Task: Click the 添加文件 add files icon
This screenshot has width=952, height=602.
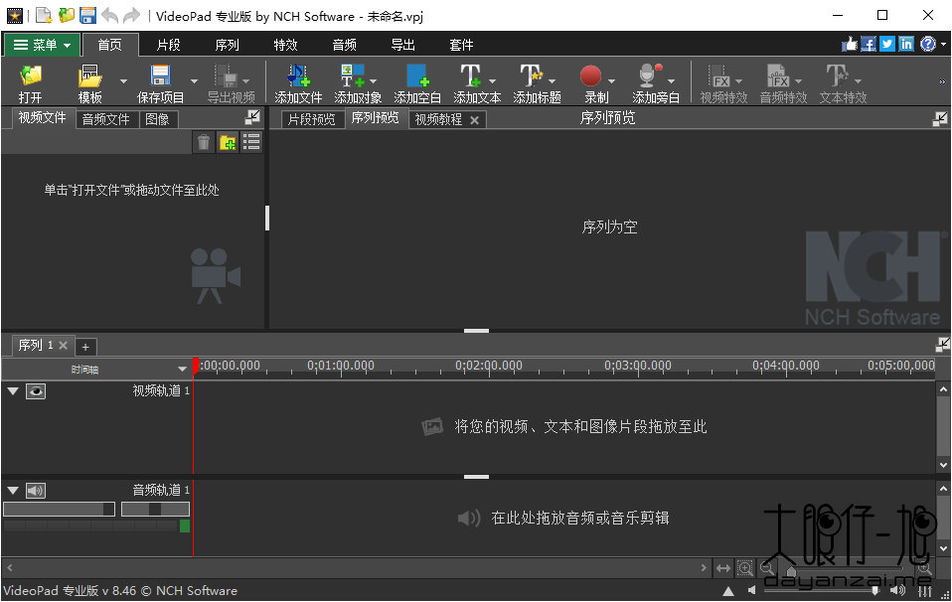Action: tap(298, 75)
